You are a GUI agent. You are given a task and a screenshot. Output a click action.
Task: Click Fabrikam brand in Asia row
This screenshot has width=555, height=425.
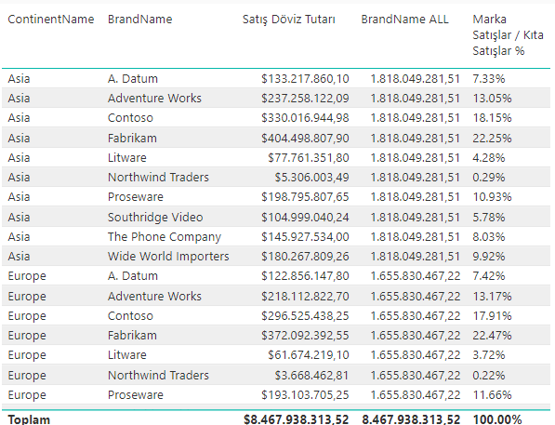[x=132, y=139]
